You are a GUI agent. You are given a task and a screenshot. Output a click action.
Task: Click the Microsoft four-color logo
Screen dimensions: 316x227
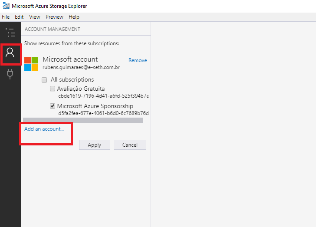pyautogui.click(x=31, y=63)
